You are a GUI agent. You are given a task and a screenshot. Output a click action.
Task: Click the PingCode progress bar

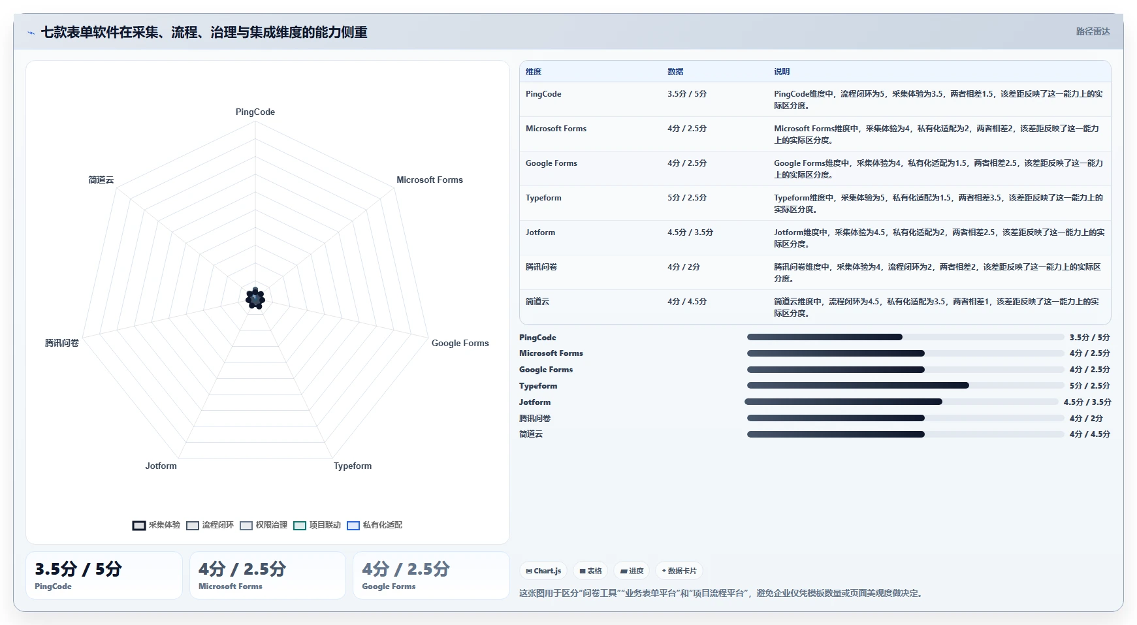pos(905,337)
